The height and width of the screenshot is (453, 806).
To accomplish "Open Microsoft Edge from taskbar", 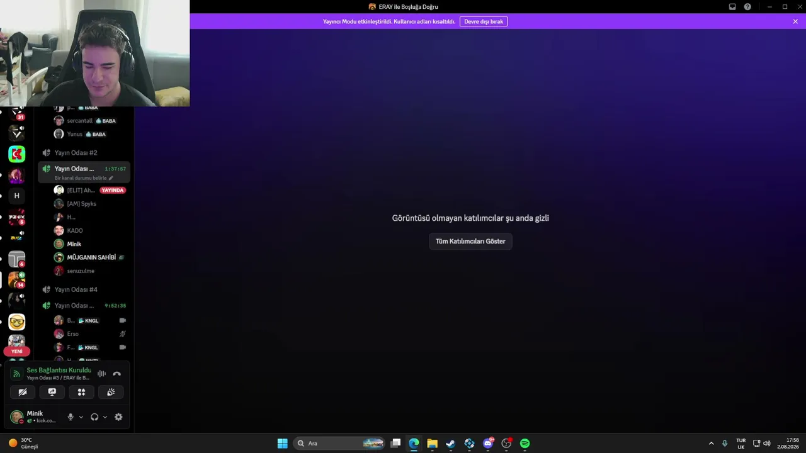I will pyautogui.click(x=414, y=444).
